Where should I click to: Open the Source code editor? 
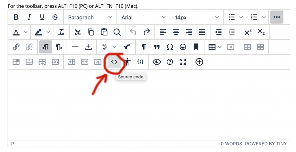[114, 62]
